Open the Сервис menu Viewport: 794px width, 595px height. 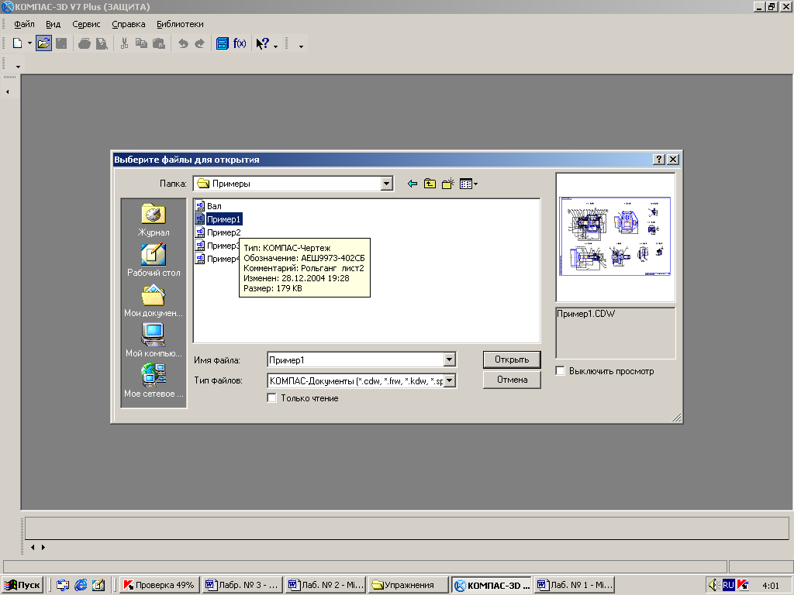pyautogui.click(x=86, y=24)
